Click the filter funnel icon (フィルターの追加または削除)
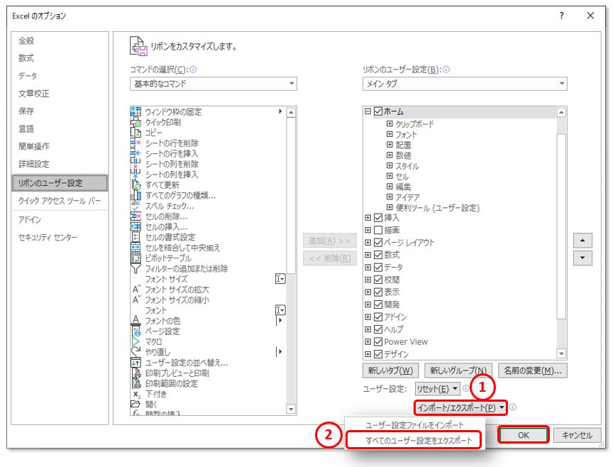Image resolution: width=613 pixels, height=467 pixels. 136,269
